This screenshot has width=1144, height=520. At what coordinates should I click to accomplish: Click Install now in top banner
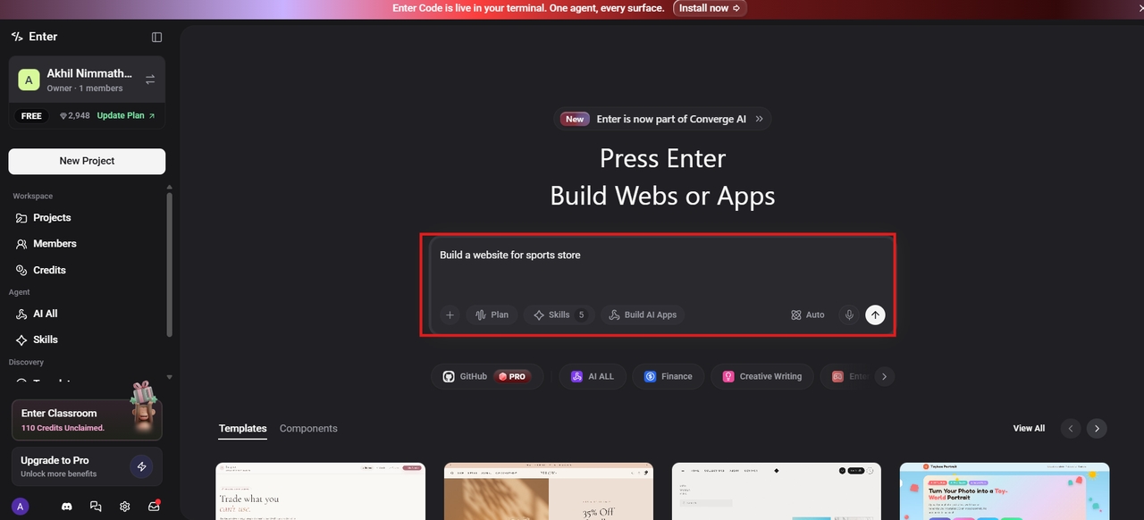[x=710, y=8]
